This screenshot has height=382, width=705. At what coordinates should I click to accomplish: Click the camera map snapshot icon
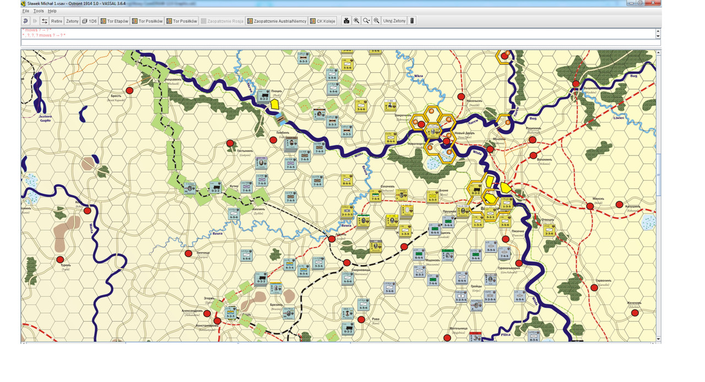(x=346, y=21)
